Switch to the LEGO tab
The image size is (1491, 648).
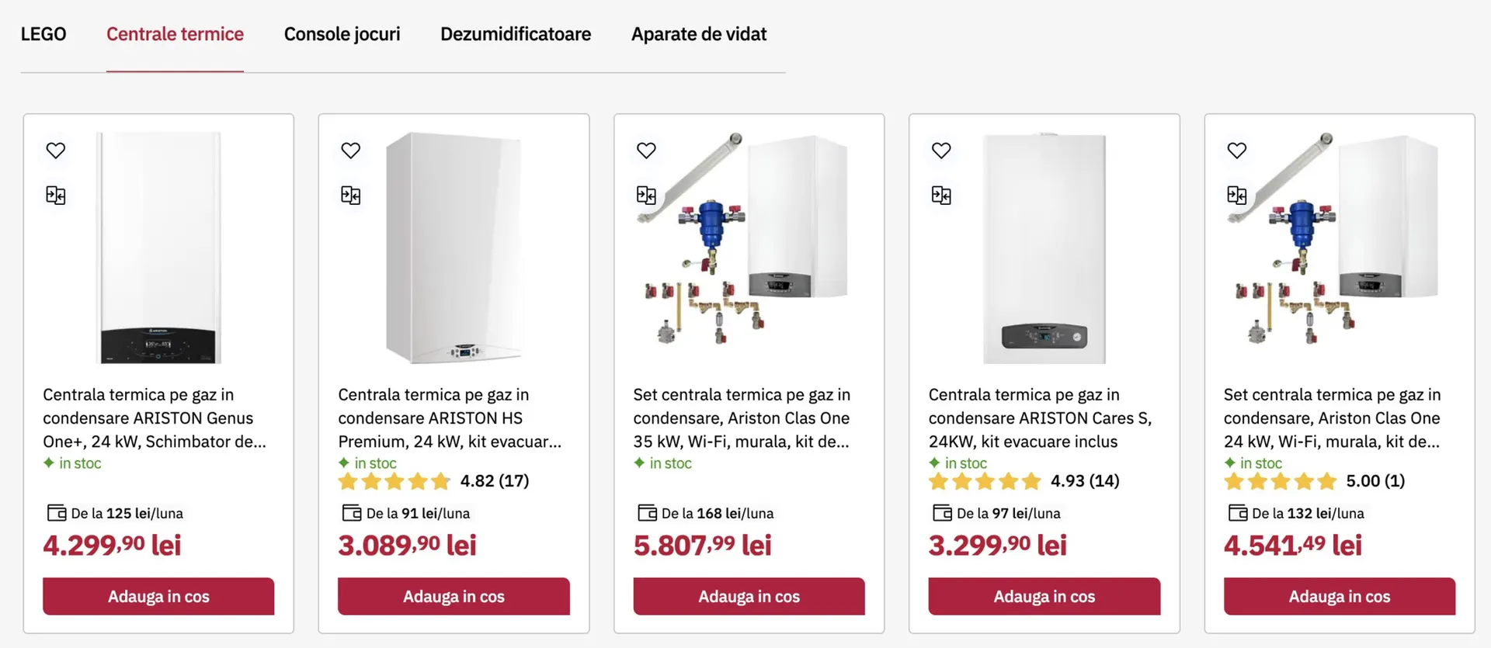(43, 34)
